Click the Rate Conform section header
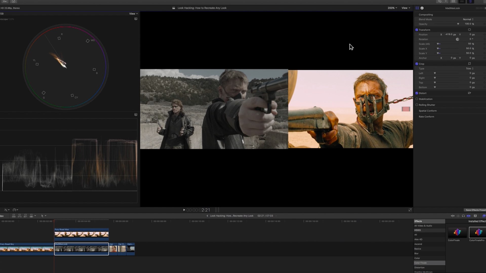 (426, 117)
